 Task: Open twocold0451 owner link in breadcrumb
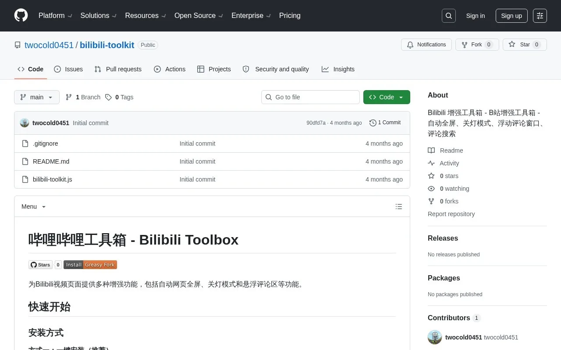point(49,45)
